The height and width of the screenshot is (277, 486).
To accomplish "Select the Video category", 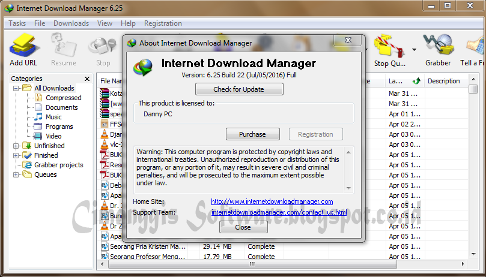I will click(x=53, y=136).
